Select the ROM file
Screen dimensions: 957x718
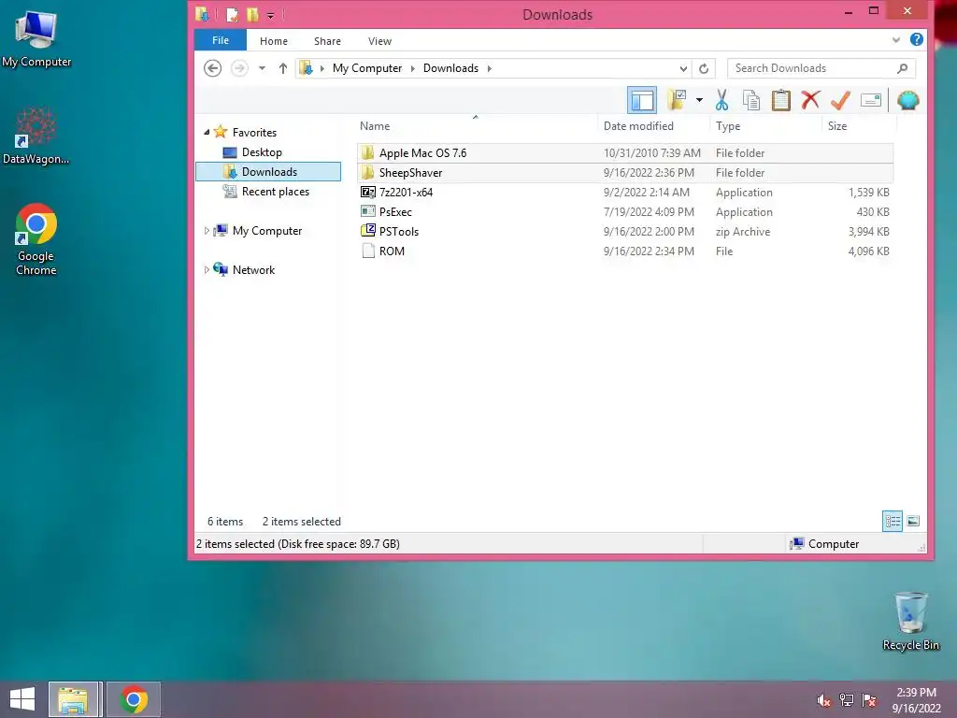[625, 251]
